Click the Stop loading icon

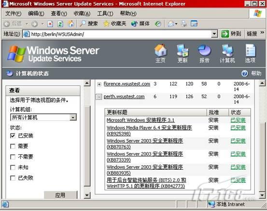click(x=50, y=24)
